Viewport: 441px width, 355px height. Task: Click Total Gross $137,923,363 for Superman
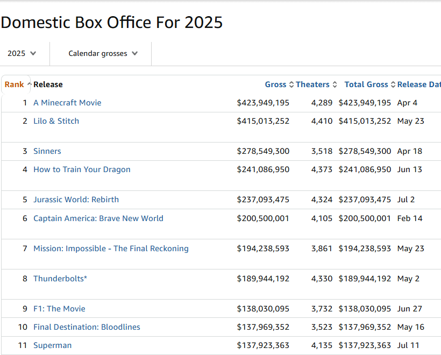pos(365,345)
